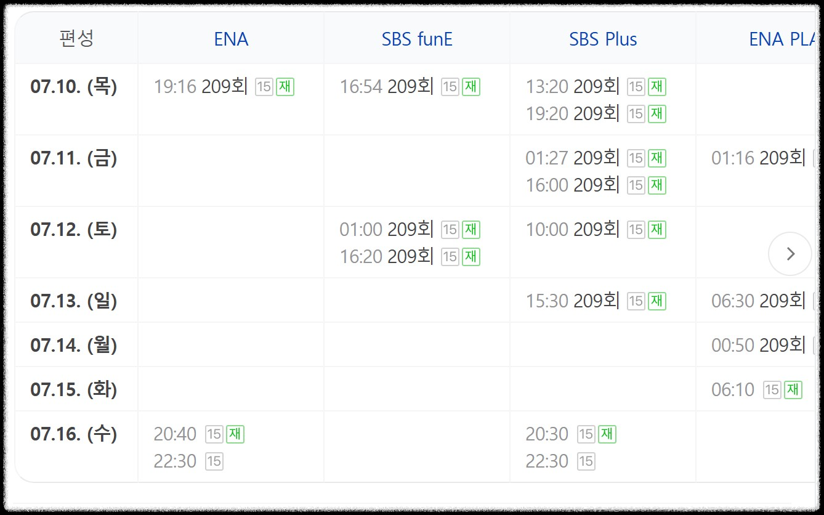Click the 15 rating icon on the 15:30 Sunday entry
The height and width of the screenshot is (515, 824).
pos(635,301)
